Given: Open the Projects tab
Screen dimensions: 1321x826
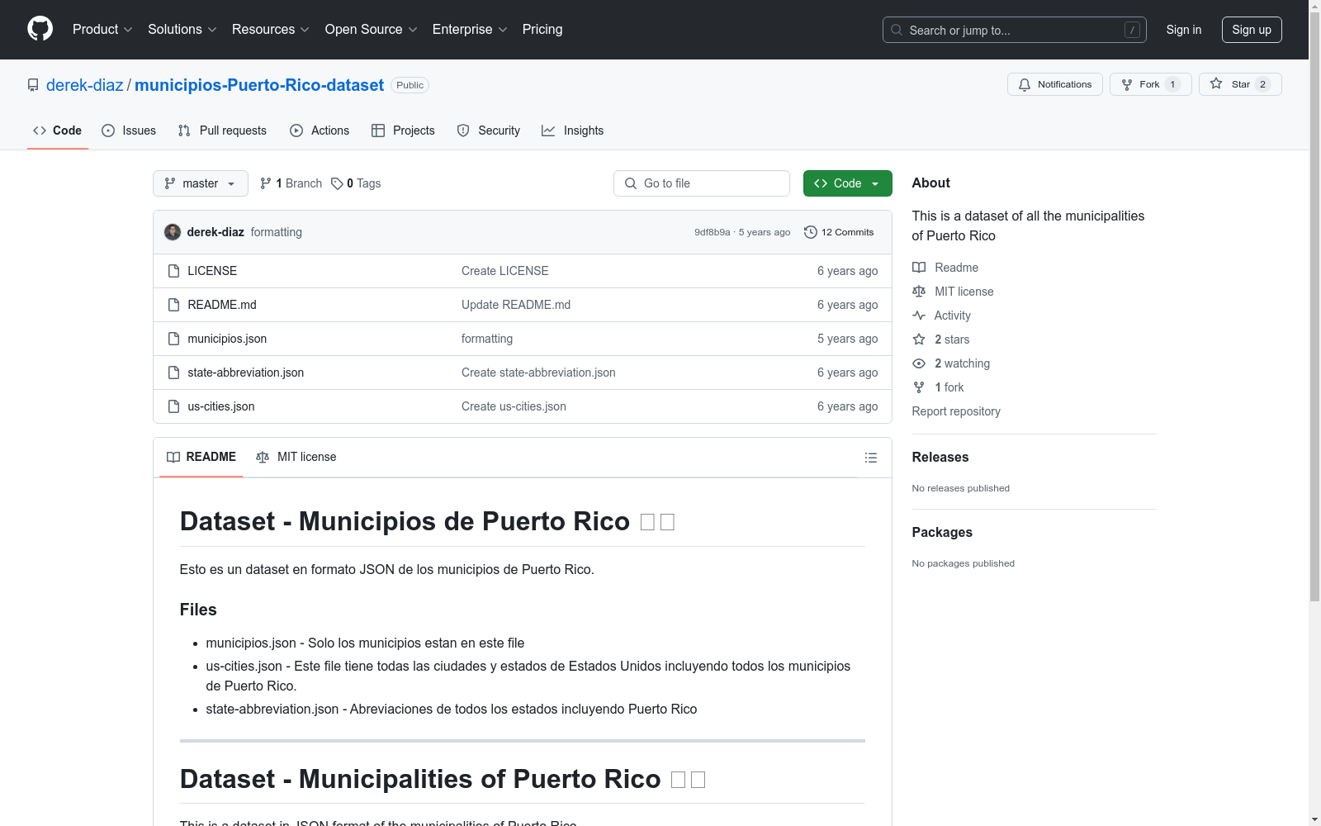Looking at the screenshot, I should click(403, 131).
